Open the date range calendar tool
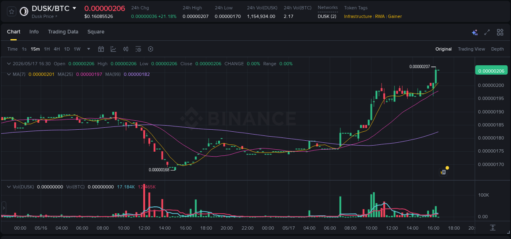 coord(101,49)
